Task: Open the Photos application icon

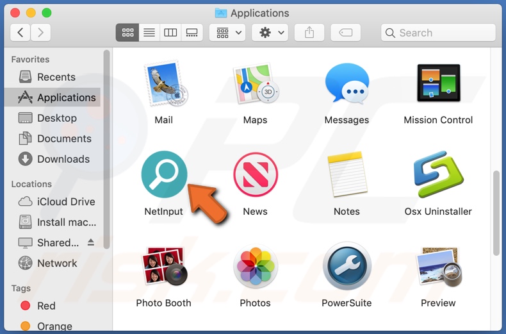Action: coord(256,266)
